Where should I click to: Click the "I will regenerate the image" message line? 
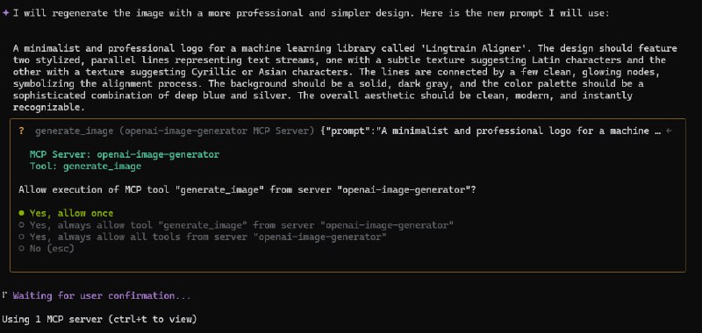[x=312, y=13]
